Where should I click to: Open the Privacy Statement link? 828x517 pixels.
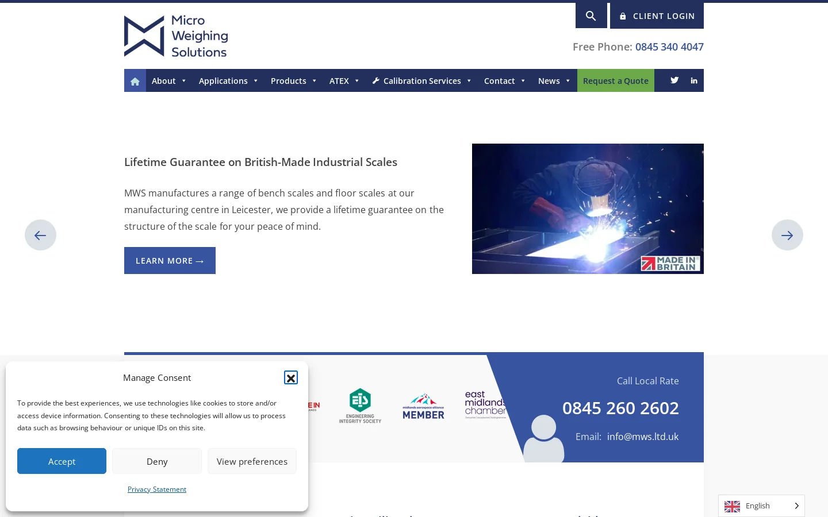coord(157,489)
